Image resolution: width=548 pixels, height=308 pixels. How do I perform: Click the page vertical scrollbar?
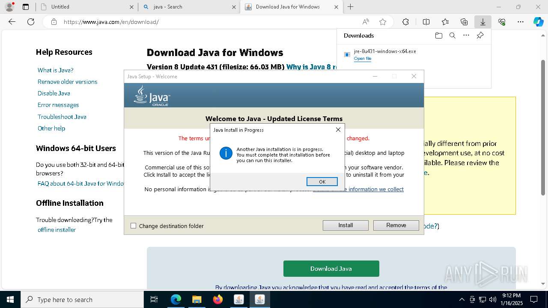(x=543, y=127)
